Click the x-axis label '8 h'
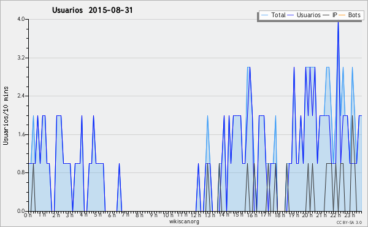Viewport: 368px width, 227px height. tap(139, 215)
